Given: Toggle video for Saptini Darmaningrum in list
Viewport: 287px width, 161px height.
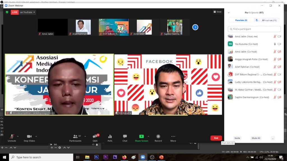Looking at the screenshot, I should coord(279,97).
